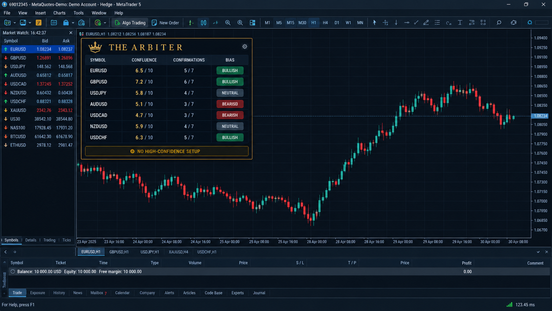Open the search magnifier icon
The height and width of the screenshot is (311, 552).
click(x=499, y=22)
